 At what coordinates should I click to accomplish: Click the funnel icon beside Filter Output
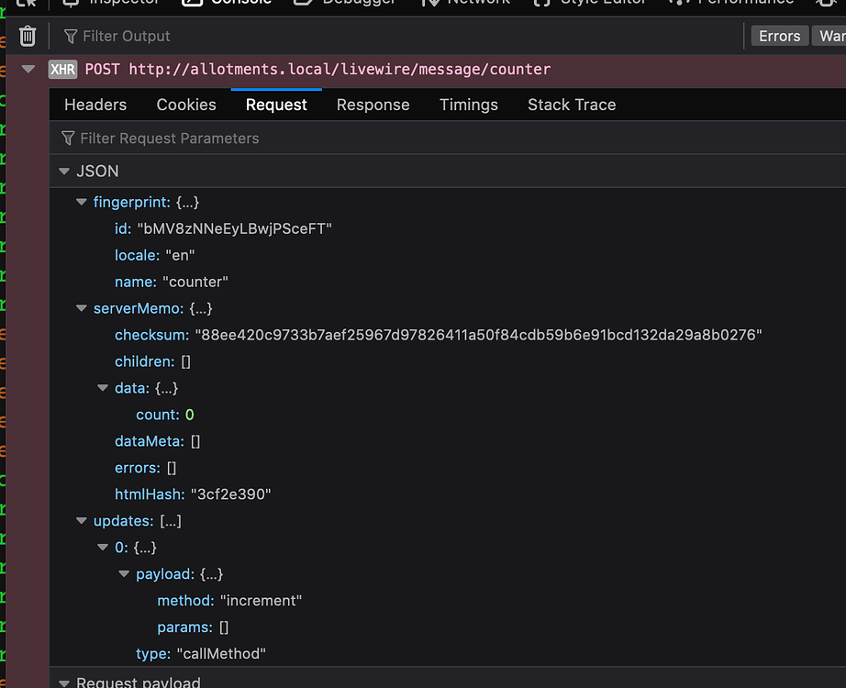pyautogui.click(x=71, y=36)
